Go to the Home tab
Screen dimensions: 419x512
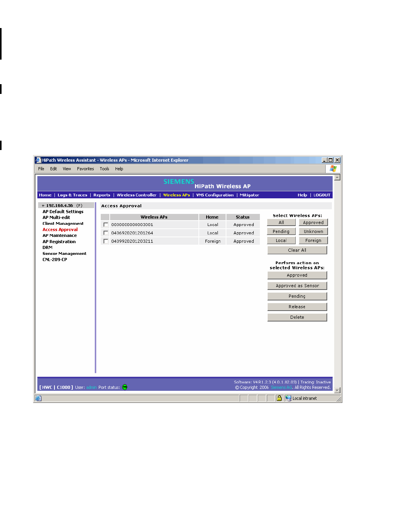click(45, 195)
